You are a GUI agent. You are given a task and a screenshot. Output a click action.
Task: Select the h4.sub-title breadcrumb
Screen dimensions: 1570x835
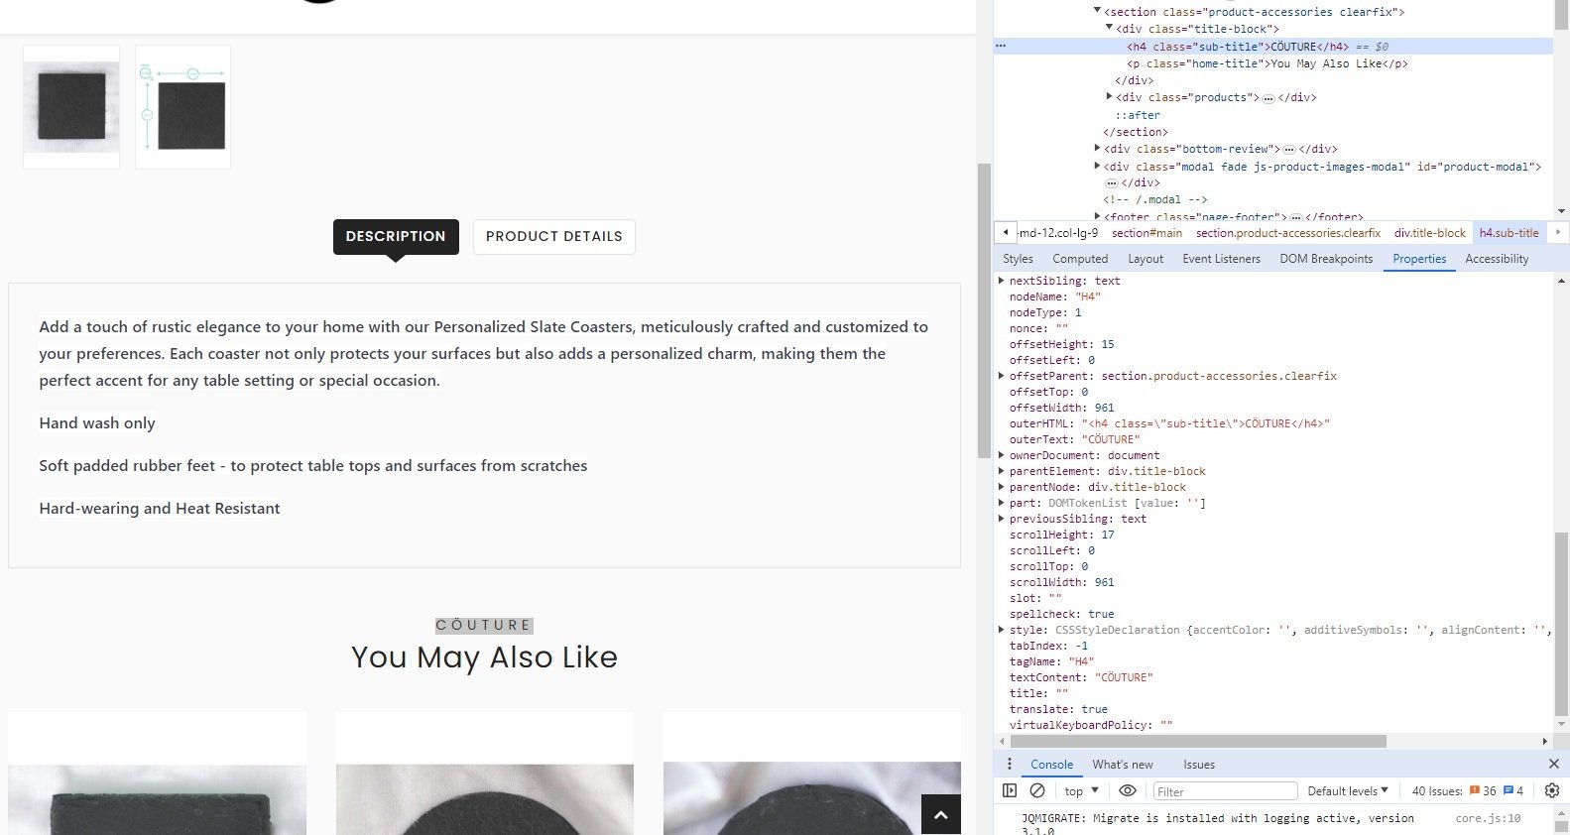pos(1509,233)
